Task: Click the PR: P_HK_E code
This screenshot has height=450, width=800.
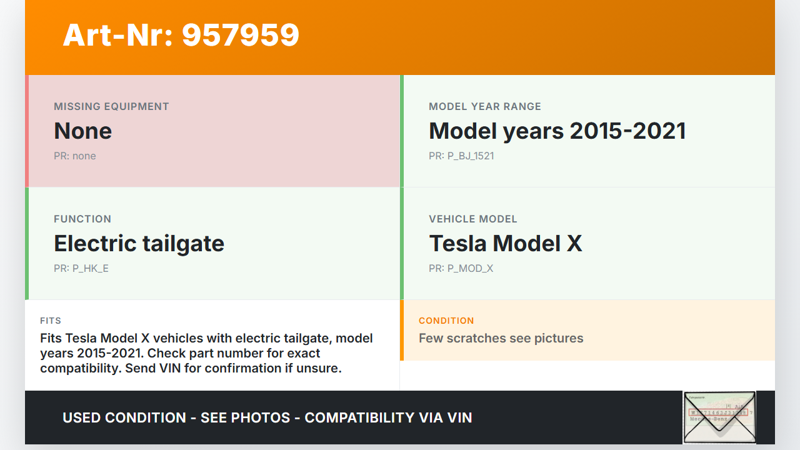Action: pyautogui.click(x=81, y=268)
